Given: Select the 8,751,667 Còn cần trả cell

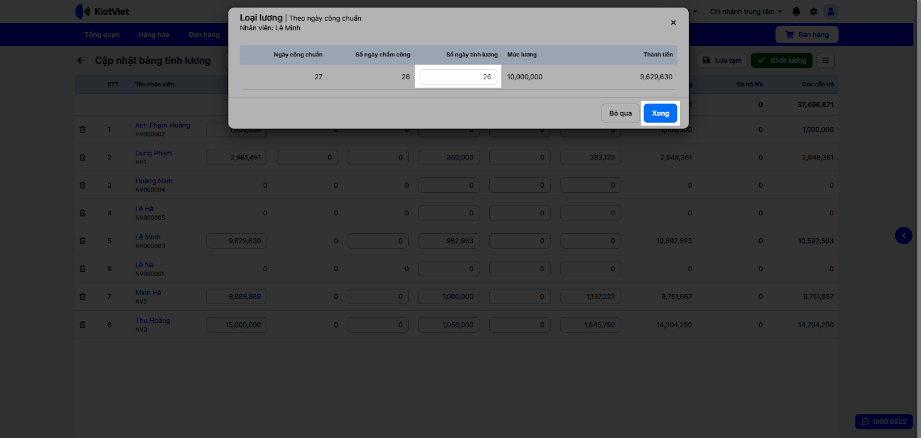Looking at the screenshot, I should 819,296.
